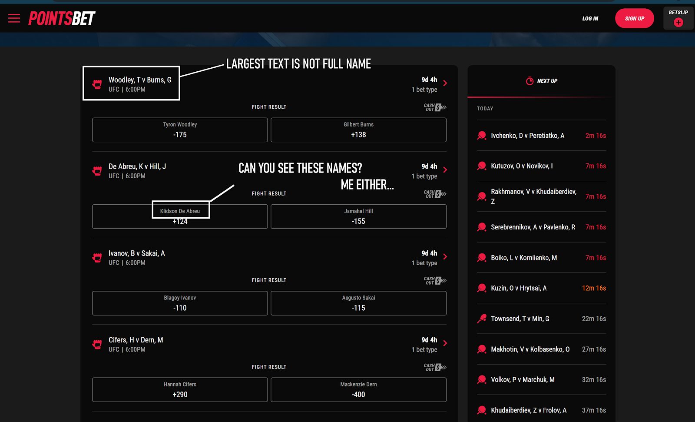
Task: Expand Cifers v Dern using the right arrow
Action: tap(445, 343)
